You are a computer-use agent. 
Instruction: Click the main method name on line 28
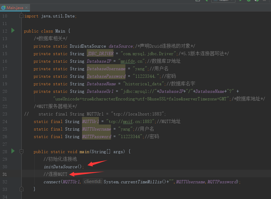[84, 152]
